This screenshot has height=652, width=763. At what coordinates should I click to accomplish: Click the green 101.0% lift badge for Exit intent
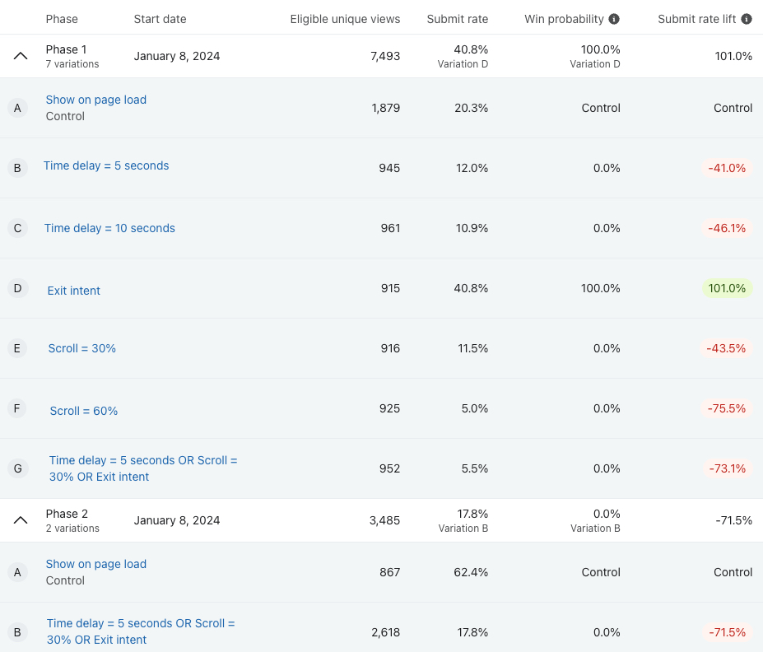click(x=727, y=288)
